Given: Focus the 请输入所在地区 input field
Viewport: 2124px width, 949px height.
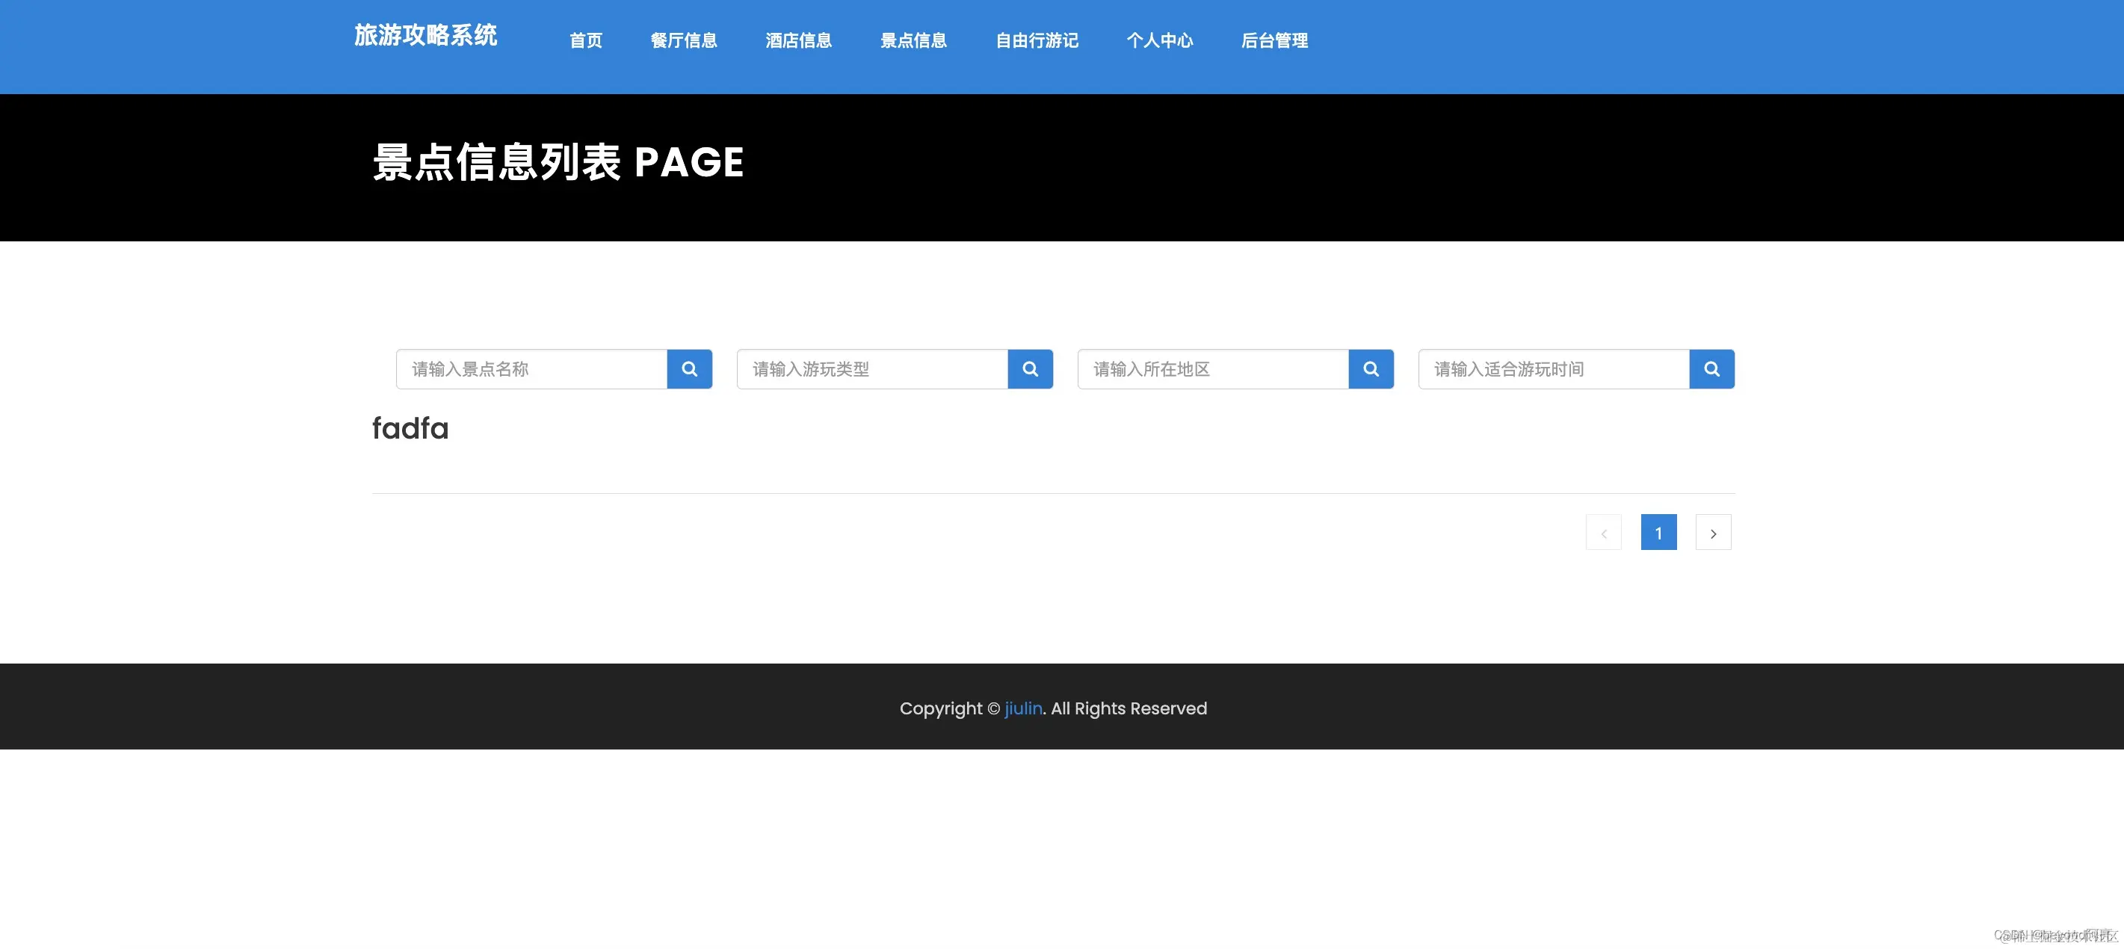Looking at the screenshot, I should click(x=1213, y=368).
